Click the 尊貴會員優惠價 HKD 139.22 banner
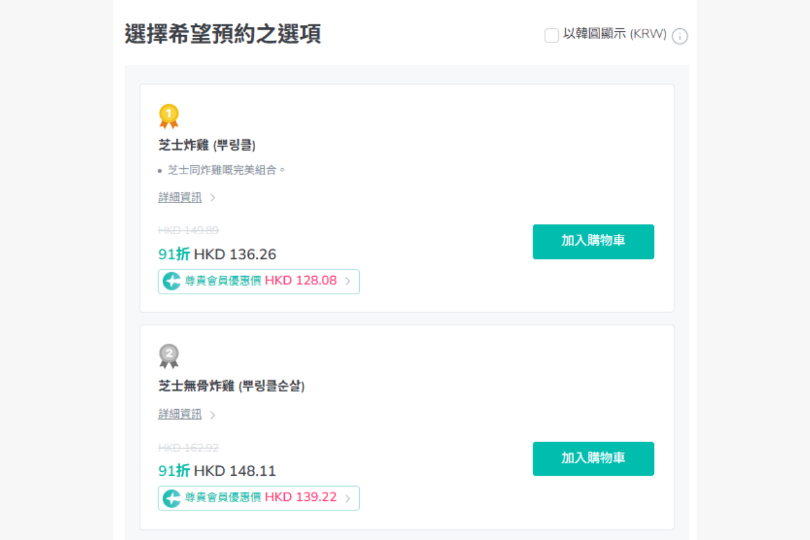 tap(259, 498)
